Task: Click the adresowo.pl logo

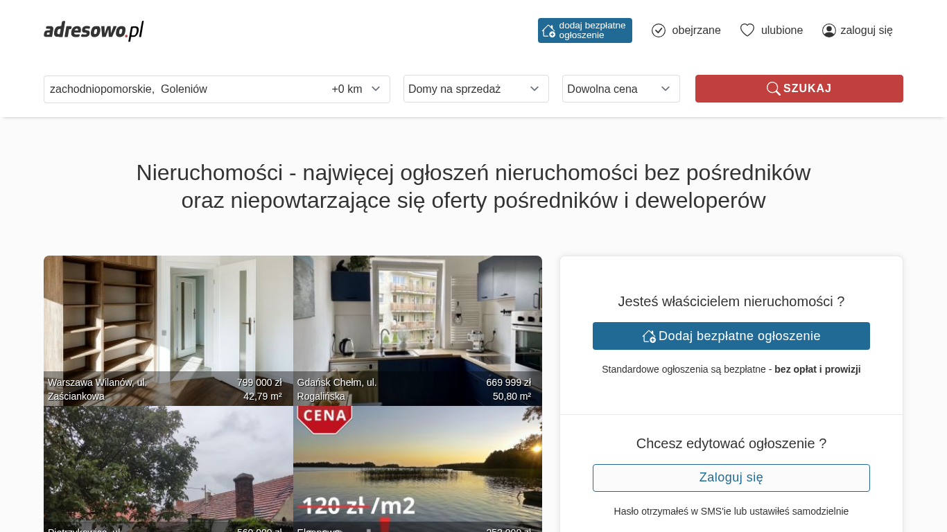Action: click(94, 30)
